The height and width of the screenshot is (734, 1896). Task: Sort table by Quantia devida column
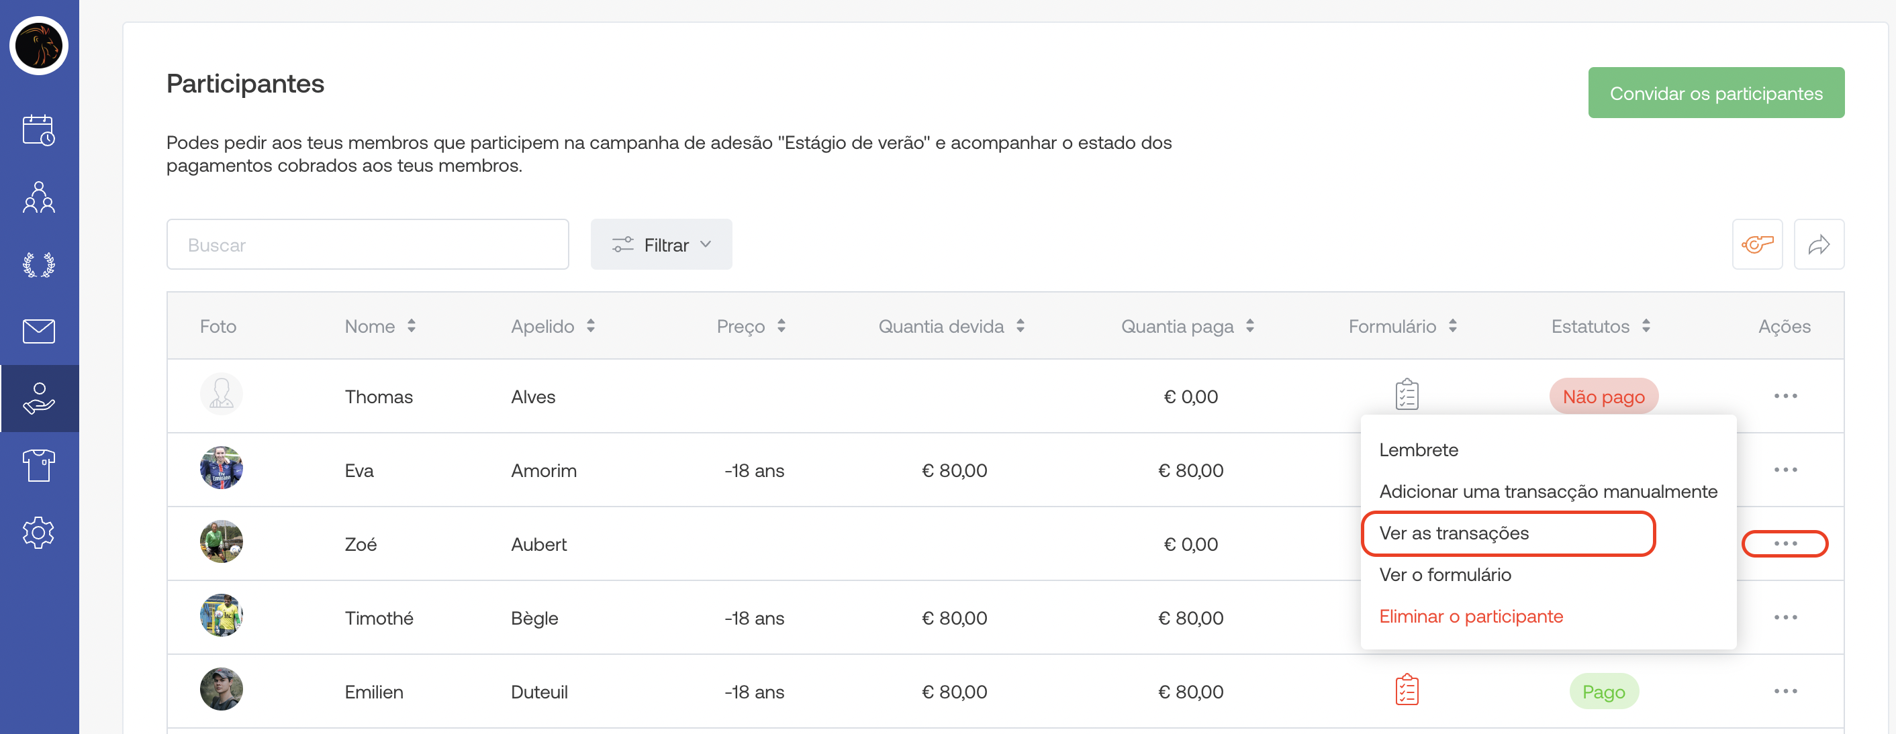click(1019, 326)
